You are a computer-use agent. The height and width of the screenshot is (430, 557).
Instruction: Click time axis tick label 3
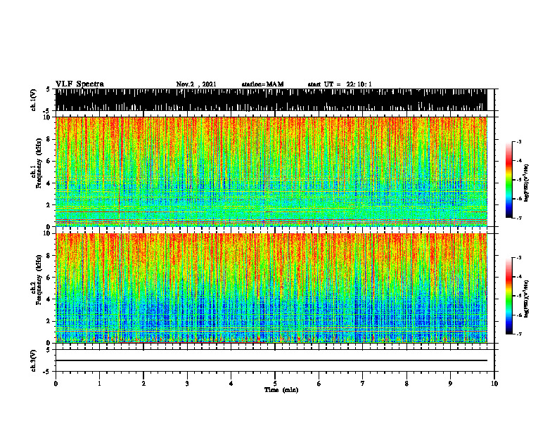(187, 384)
